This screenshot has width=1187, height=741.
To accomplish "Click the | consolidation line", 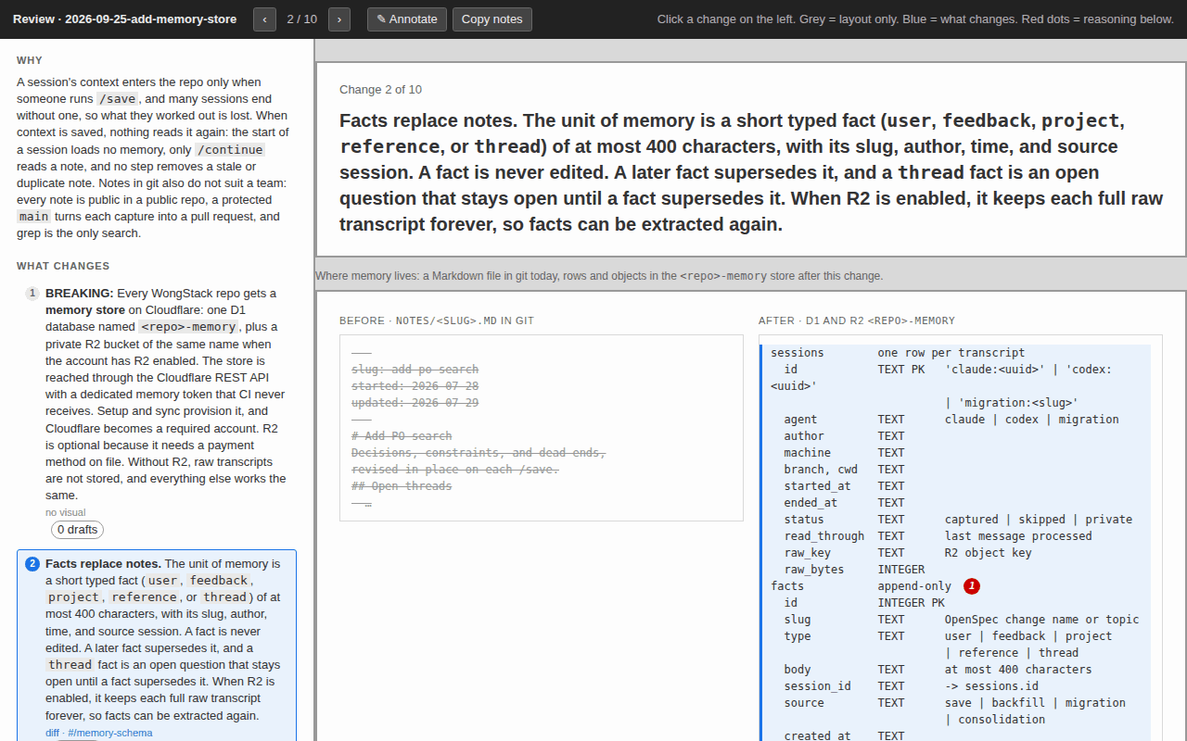I will pyautogui.click(x=995, y=720).
